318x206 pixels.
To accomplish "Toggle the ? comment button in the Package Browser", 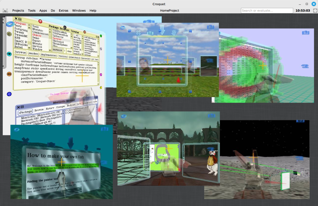I will click(x=64, y=50).
